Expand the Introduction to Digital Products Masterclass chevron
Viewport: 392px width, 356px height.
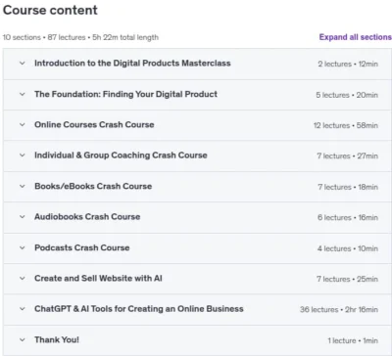click(23, 64)
